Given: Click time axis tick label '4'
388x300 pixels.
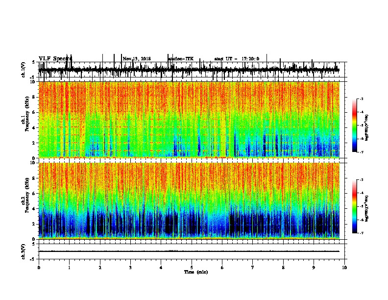Looking at the screenshot, I should [x=161, y=268].
